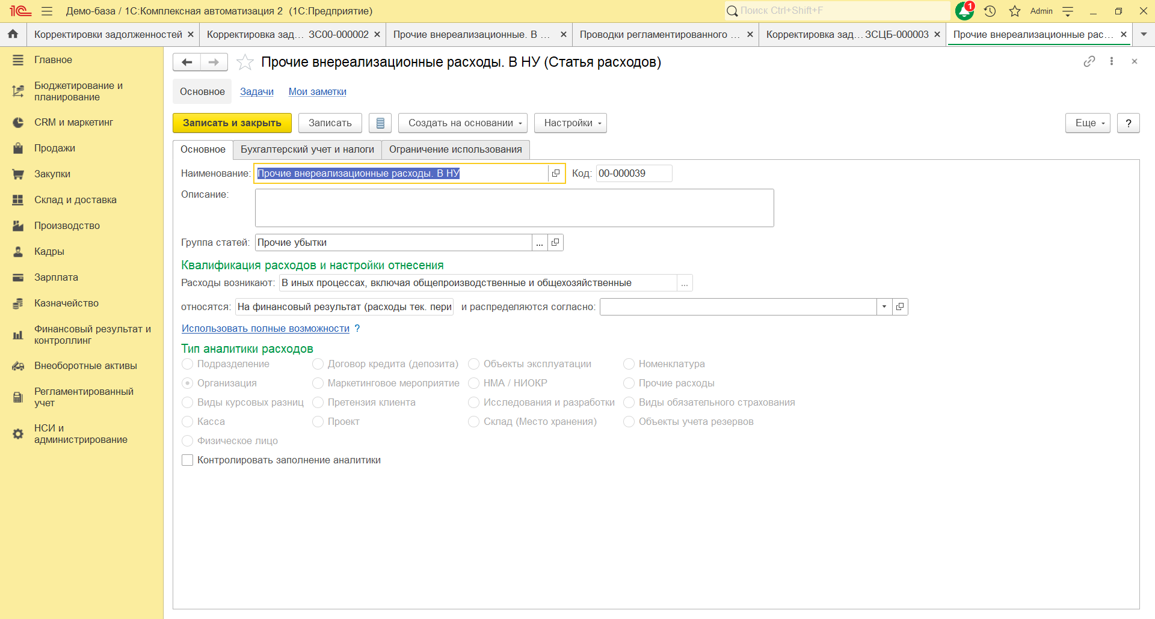
Task: Open the Еще menu button
Action: (1087, 123)
